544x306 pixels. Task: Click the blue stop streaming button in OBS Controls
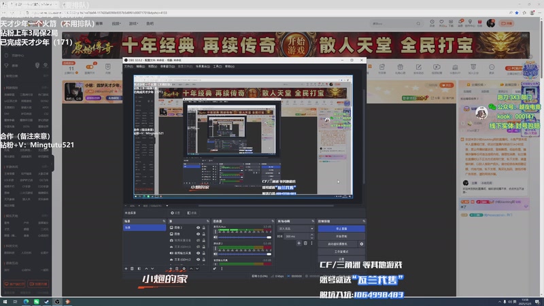click(x=341, y=228)
